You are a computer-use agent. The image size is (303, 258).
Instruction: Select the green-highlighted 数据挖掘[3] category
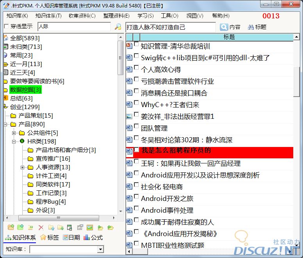25,90
